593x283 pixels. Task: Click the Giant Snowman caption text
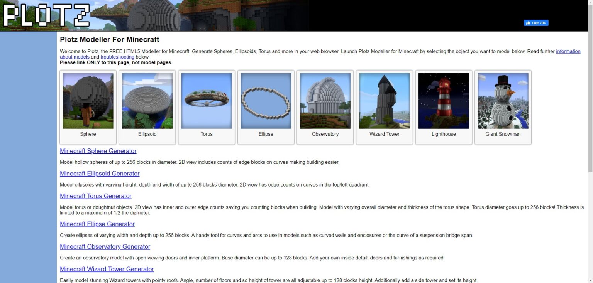(x=503, y=134)
